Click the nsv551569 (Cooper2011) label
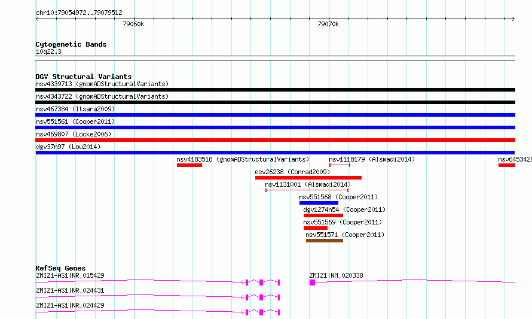 (x=343, y=222)
